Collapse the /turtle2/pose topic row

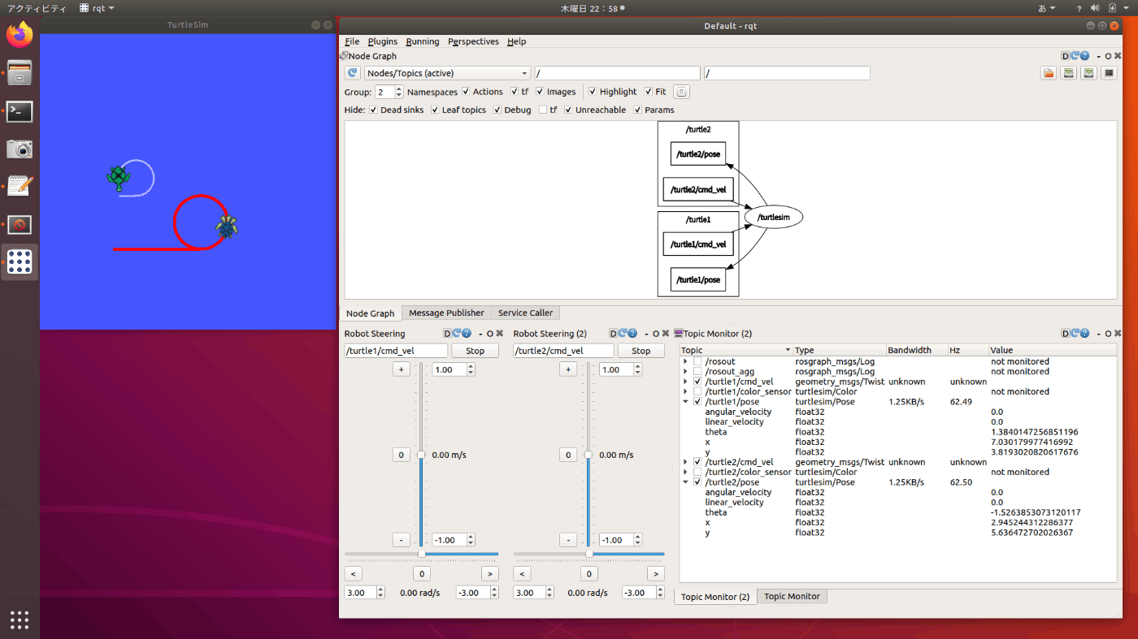point(685,482)
